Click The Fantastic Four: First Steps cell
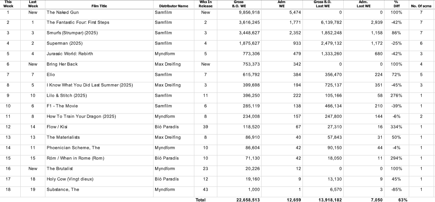 78,23
